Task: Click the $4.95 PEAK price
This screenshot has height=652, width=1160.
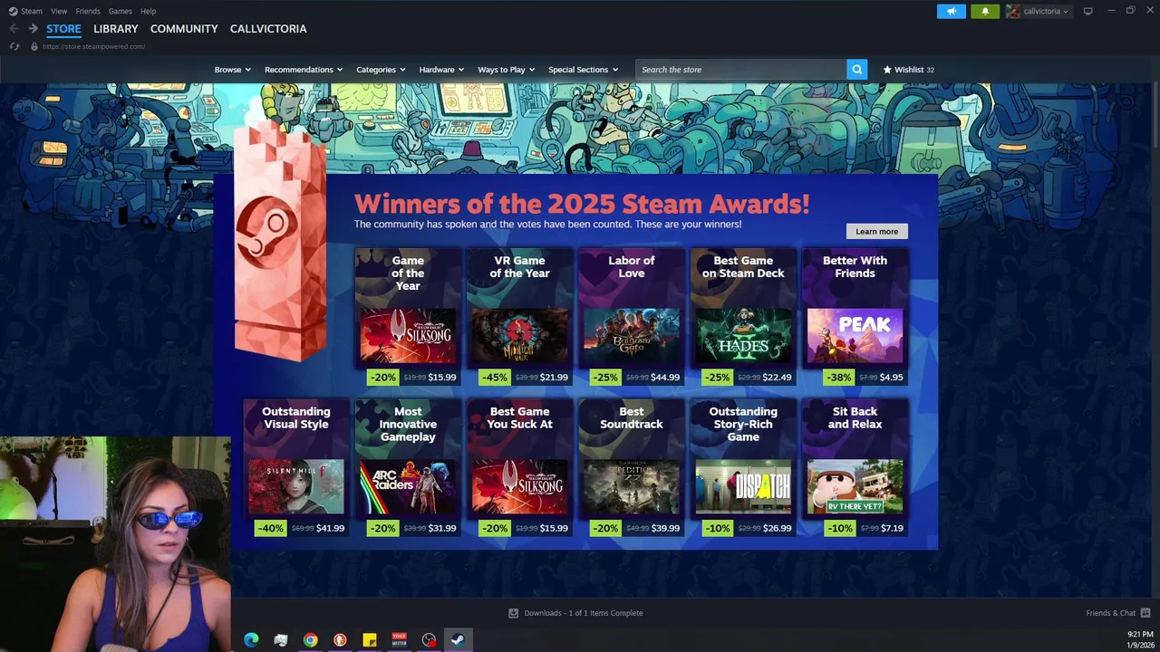Action: tap(891, 378)
